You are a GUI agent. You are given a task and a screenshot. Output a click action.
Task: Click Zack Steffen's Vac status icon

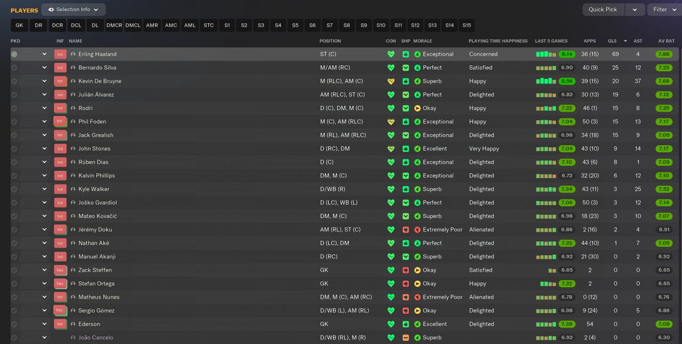pyautogui.click(x=60, y=270)
